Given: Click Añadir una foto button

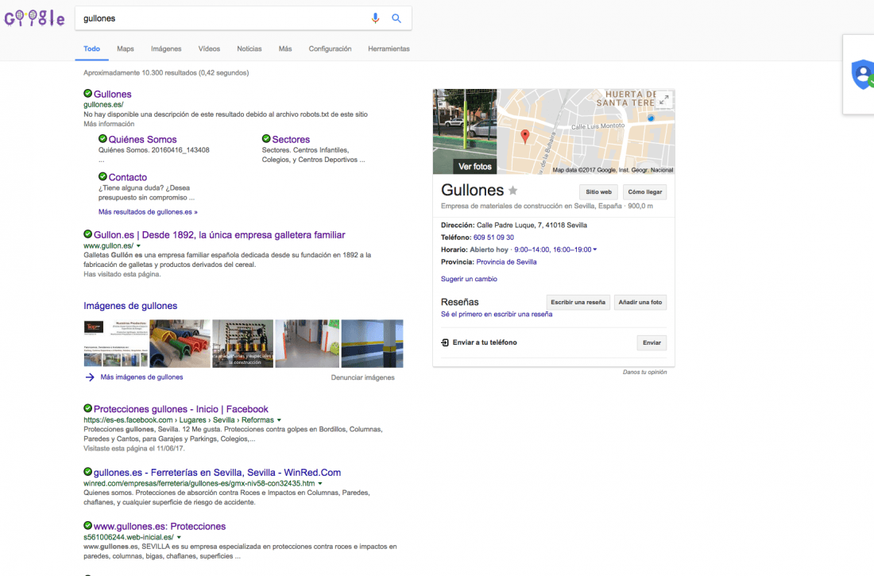Looking at the screenshot, I should point(640,302).
